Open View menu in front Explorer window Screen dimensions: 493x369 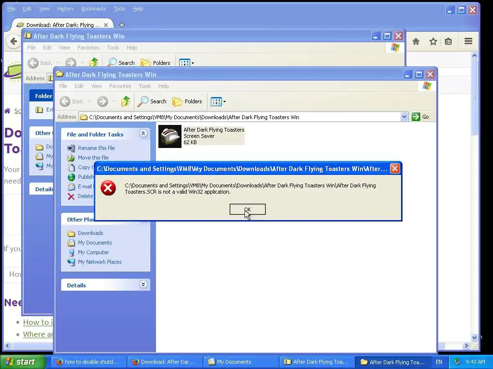click(96, 86)
